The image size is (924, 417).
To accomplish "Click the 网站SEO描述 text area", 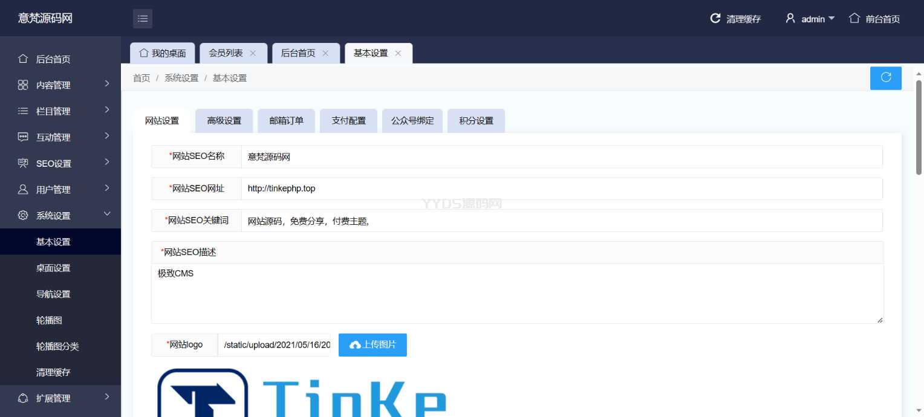I will point(517,293).
